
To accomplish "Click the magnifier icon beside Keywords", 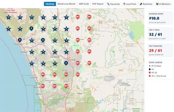I will (x=108, y=4).
